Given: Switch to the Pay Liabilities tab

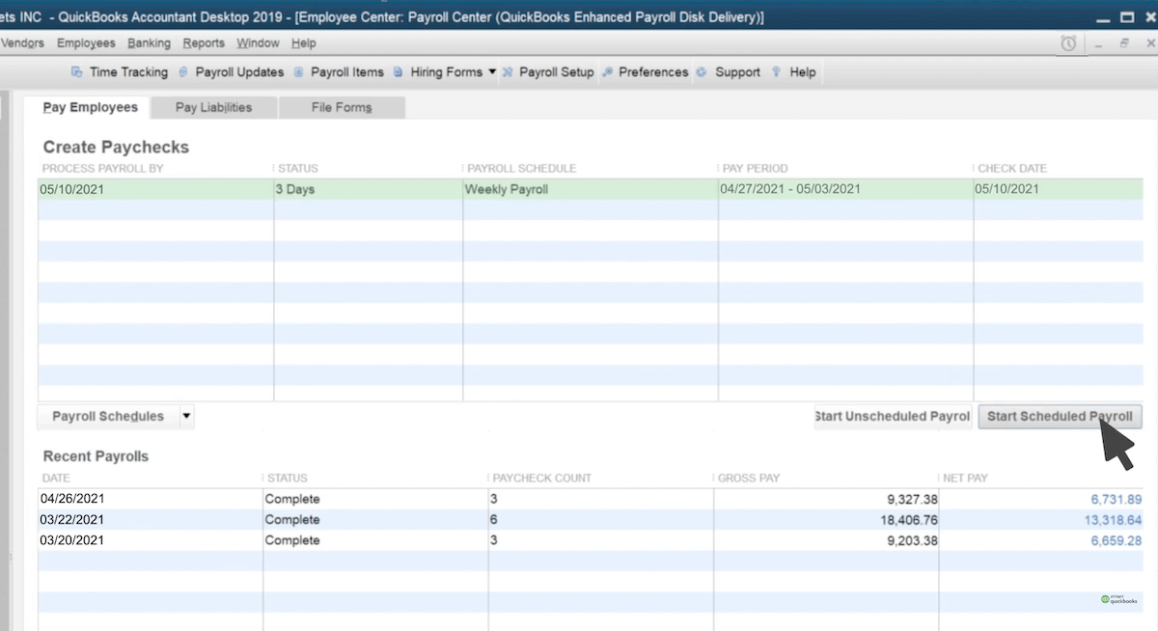Looking at the screenshot, I should [x=213, y=107].
